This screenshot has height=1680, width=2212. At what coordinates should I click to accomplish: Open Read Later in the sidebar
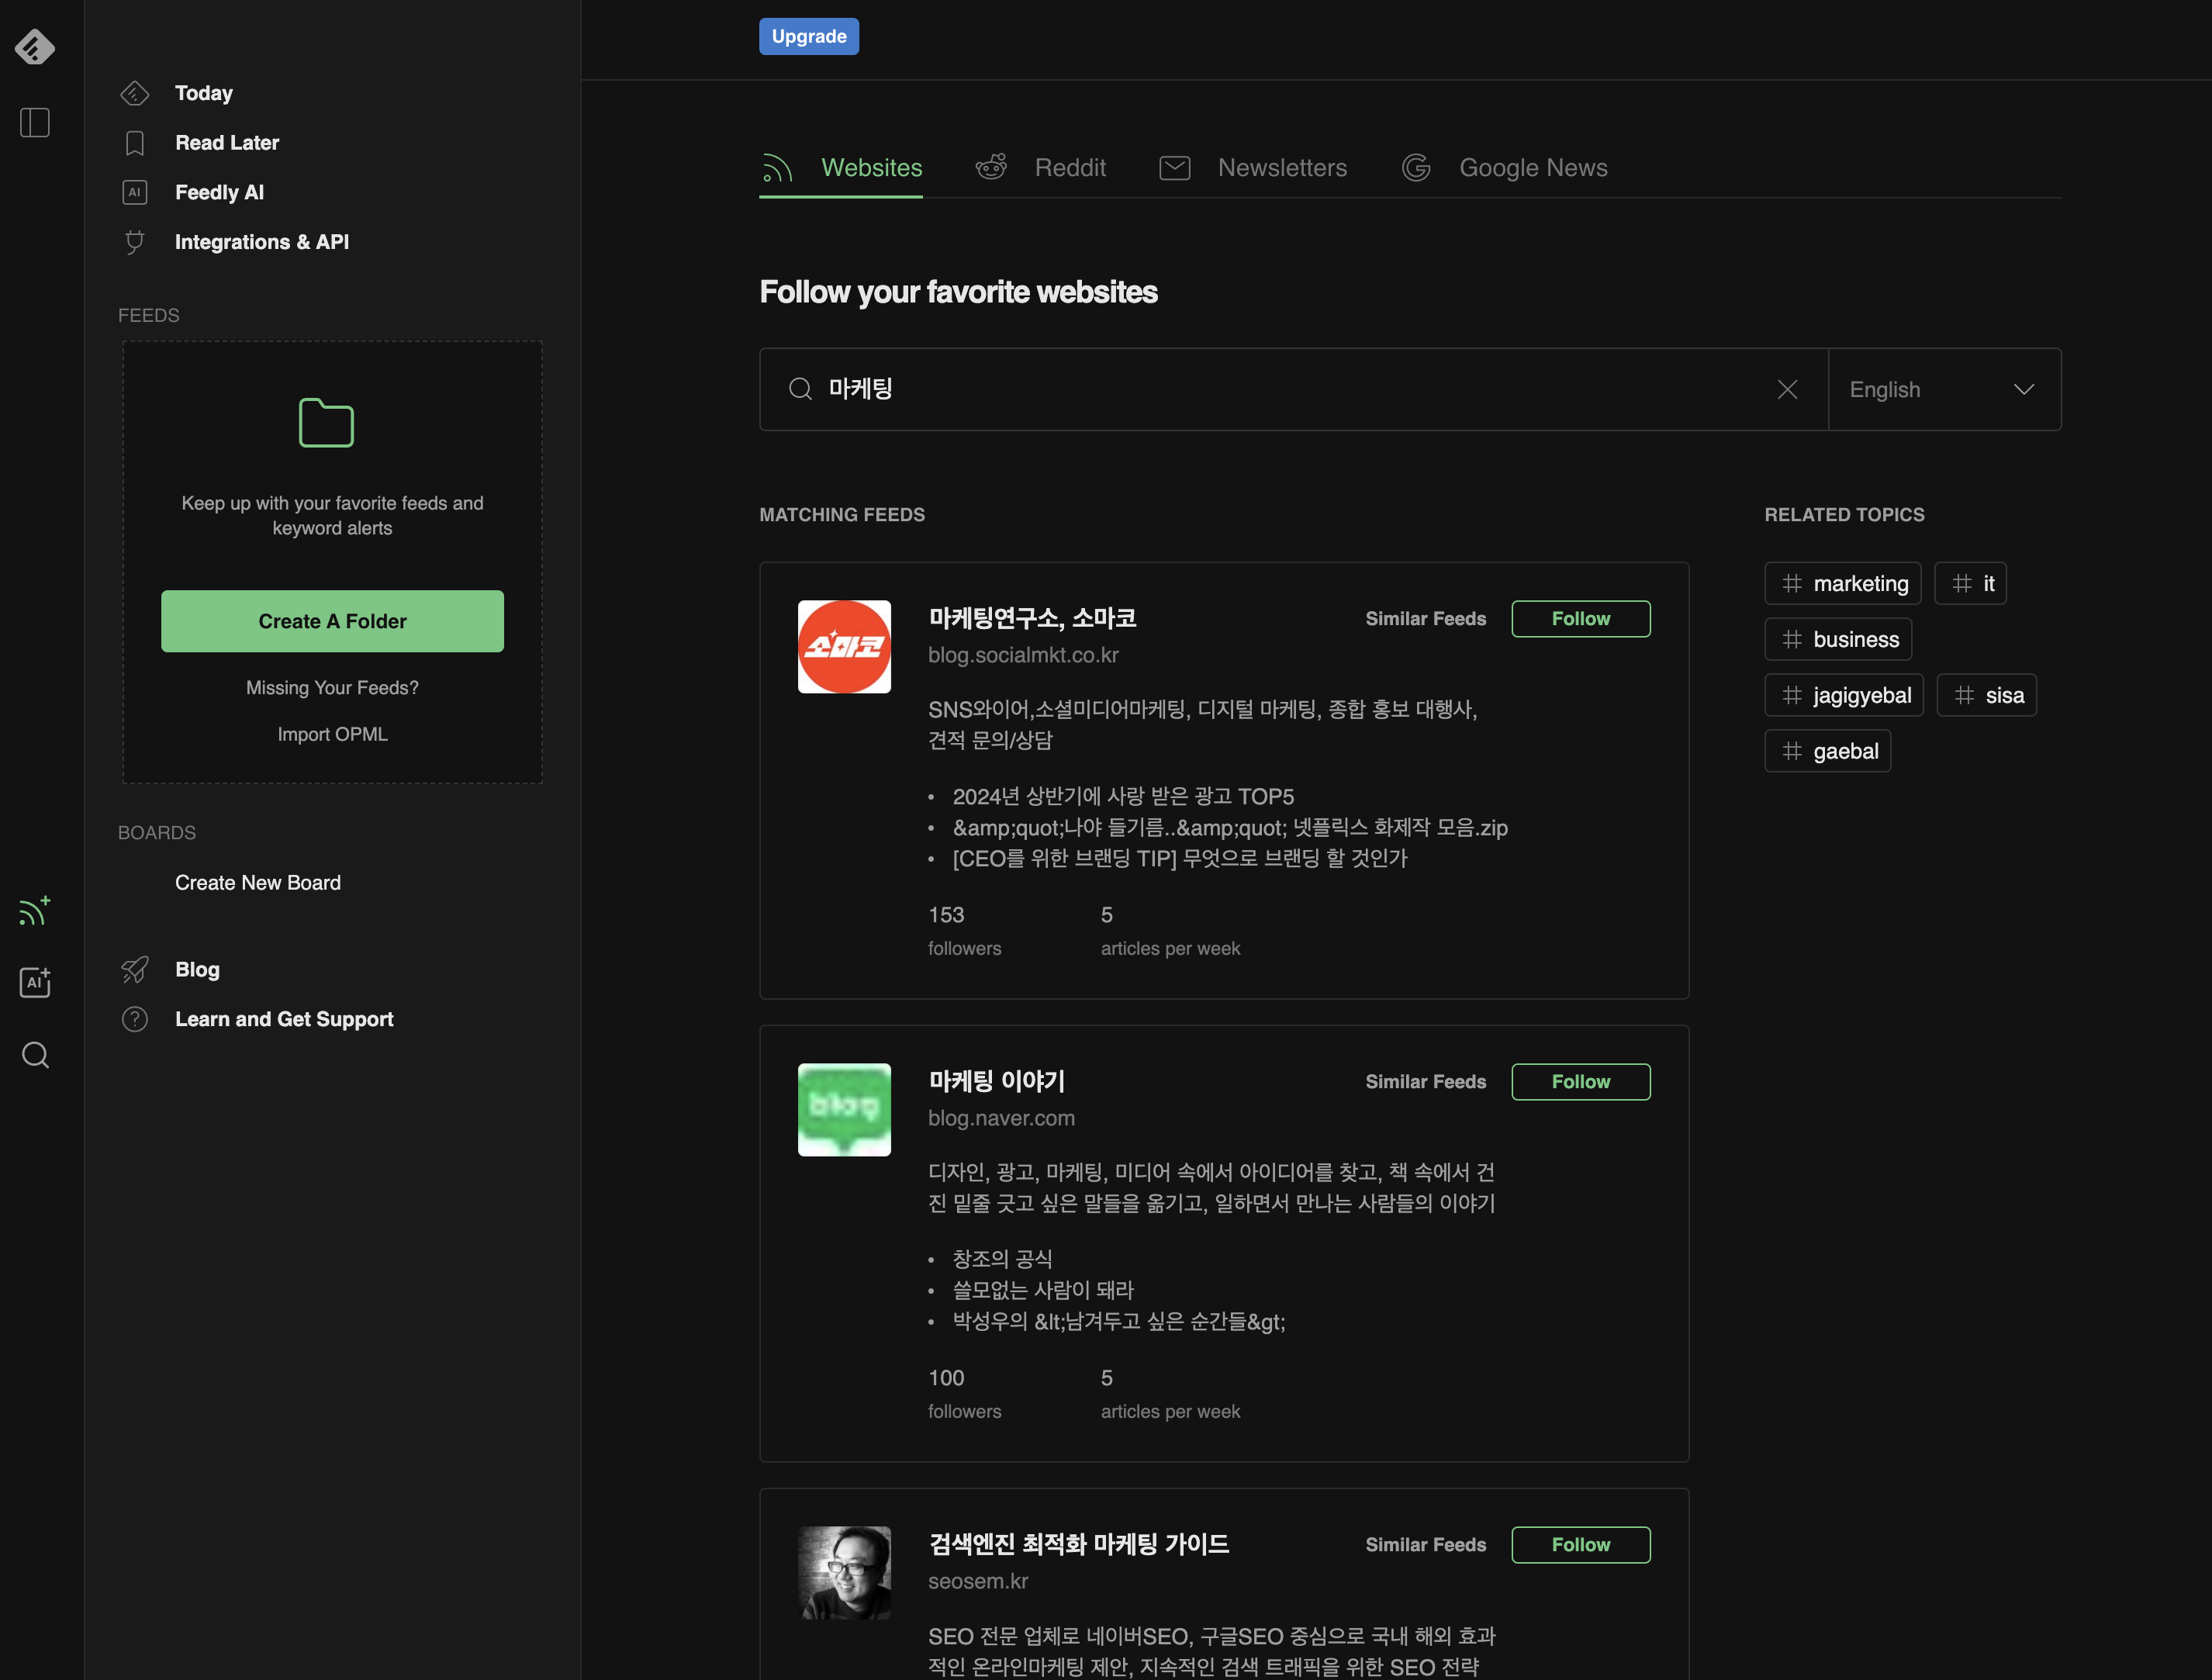[x=227, y=143]
